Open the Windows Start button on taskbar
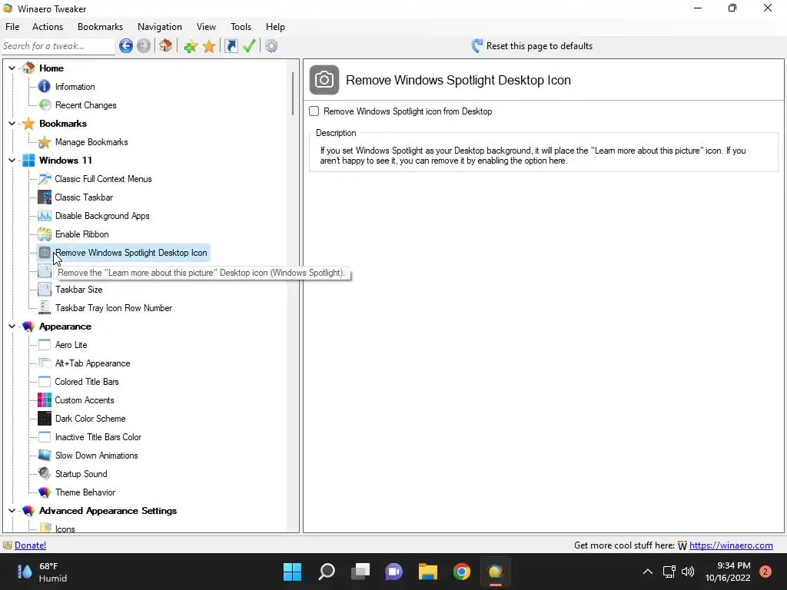The image size is (787, 590). (293, 572)
